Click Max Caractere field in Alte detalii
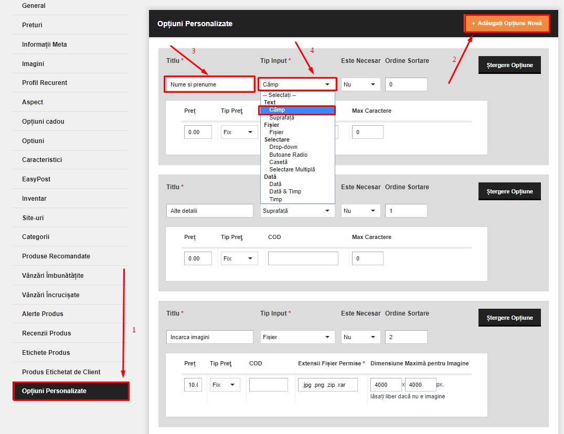Screen dimensions: 564x434 point(368,258)
